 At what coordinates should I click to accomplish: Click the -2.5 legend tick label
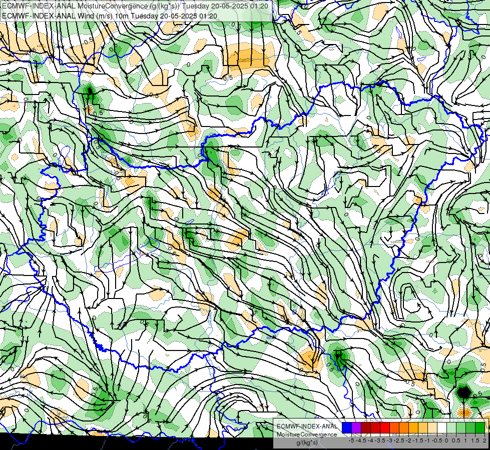click(x=399, y=440)
